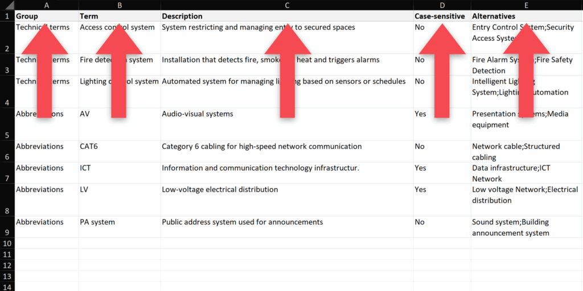583x291 pixels.
Task: Select row 5 header
Action: pos(7,124)
